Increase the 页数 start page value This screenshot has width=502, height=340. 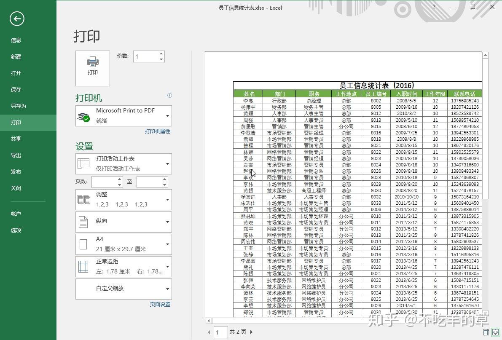click(119, 179)
